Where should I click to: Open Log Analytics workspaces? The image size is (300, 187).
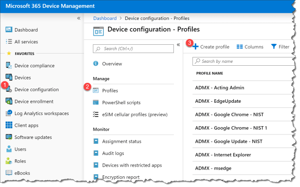tap(41, 113)
